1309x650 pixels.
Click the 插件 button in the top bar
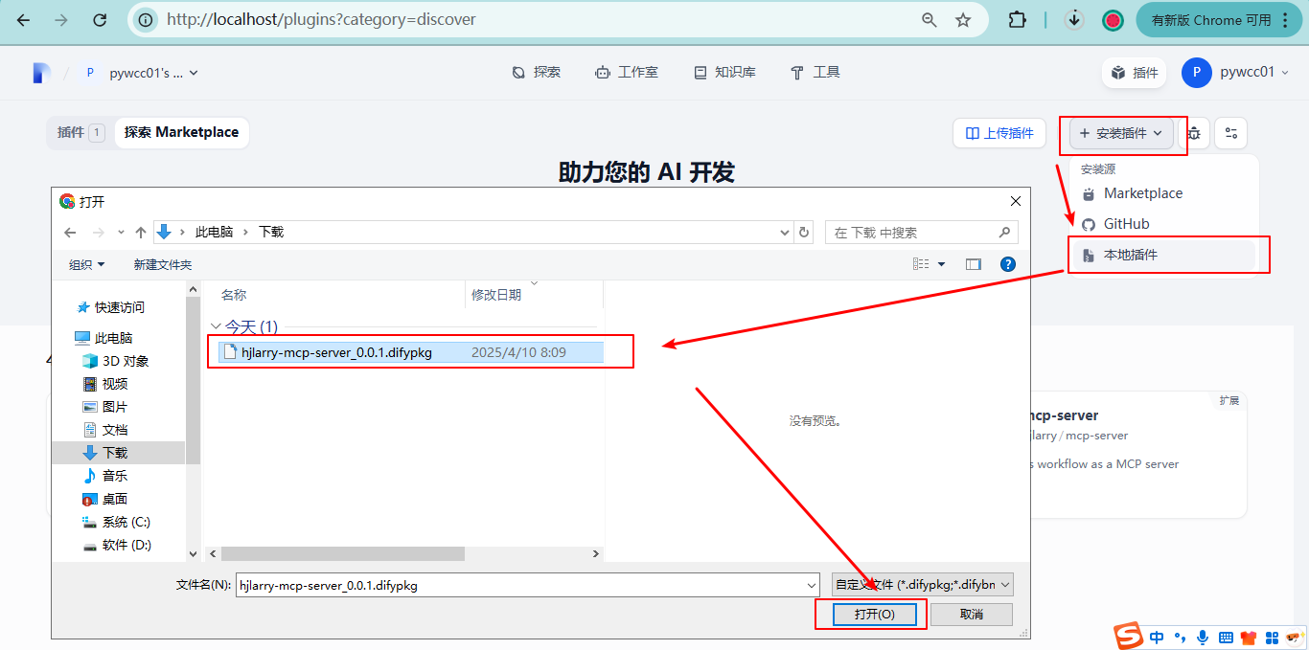coord(1134,73)
